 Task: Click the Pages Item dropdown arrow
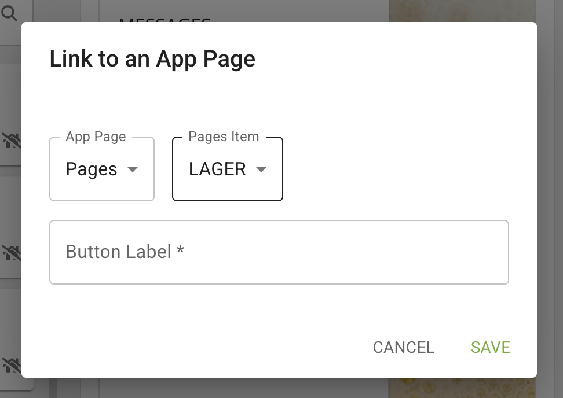(x=261, y=169)
